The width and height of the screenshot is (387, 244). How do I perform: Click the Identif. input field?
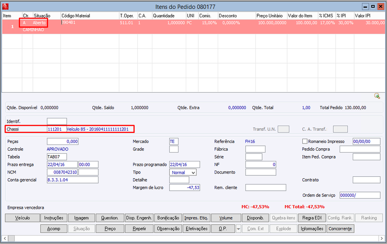(x=57, y=121)
